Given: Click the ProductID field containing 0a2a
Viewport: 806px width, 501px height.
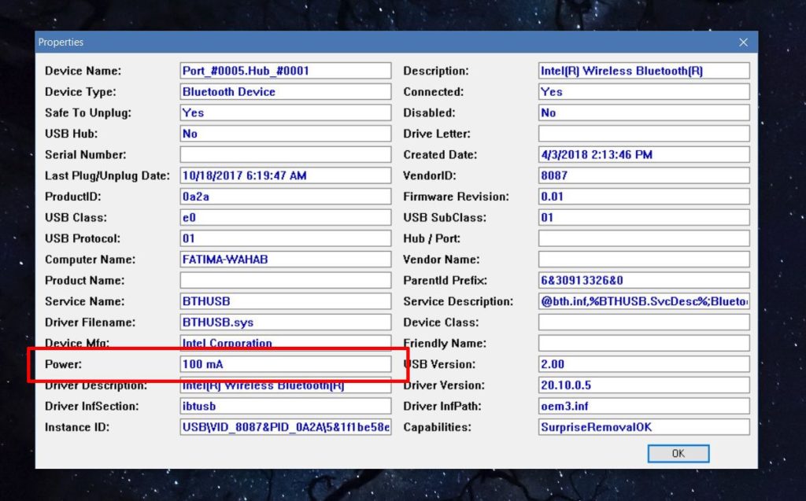Looking at the screenshot, I should 283,196.
